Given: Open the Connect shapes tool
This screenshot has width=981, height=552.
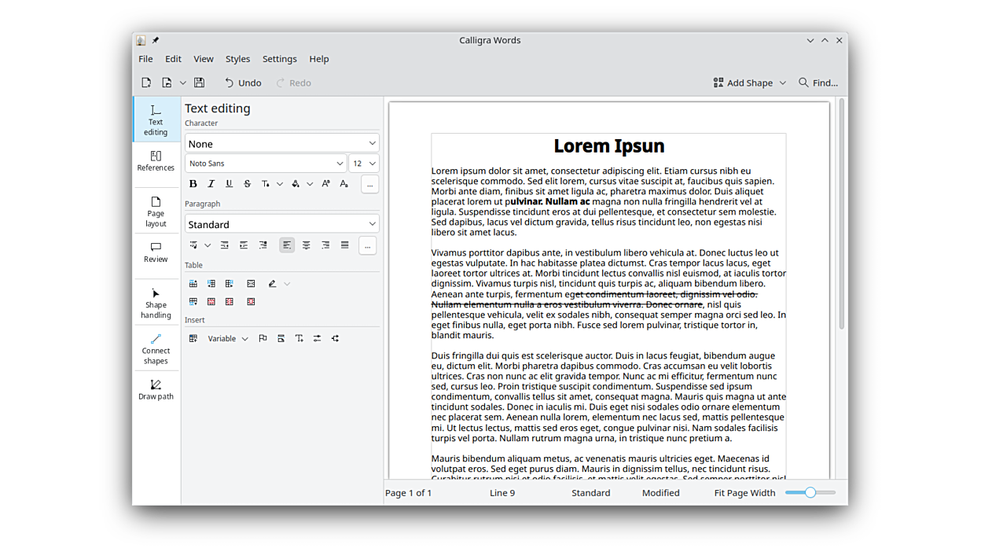Looking at the screenshot, I should (156, 348).
